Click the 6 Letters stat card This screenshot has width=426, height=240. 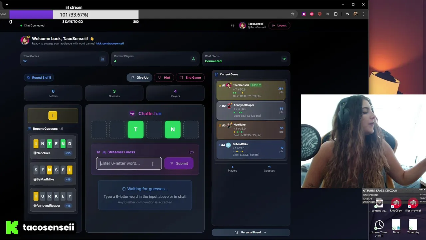(53, 93)
